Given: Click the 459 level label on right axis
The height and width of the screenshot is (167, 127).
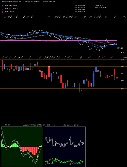Looking at the screenshot, I should tap(122, 60).
